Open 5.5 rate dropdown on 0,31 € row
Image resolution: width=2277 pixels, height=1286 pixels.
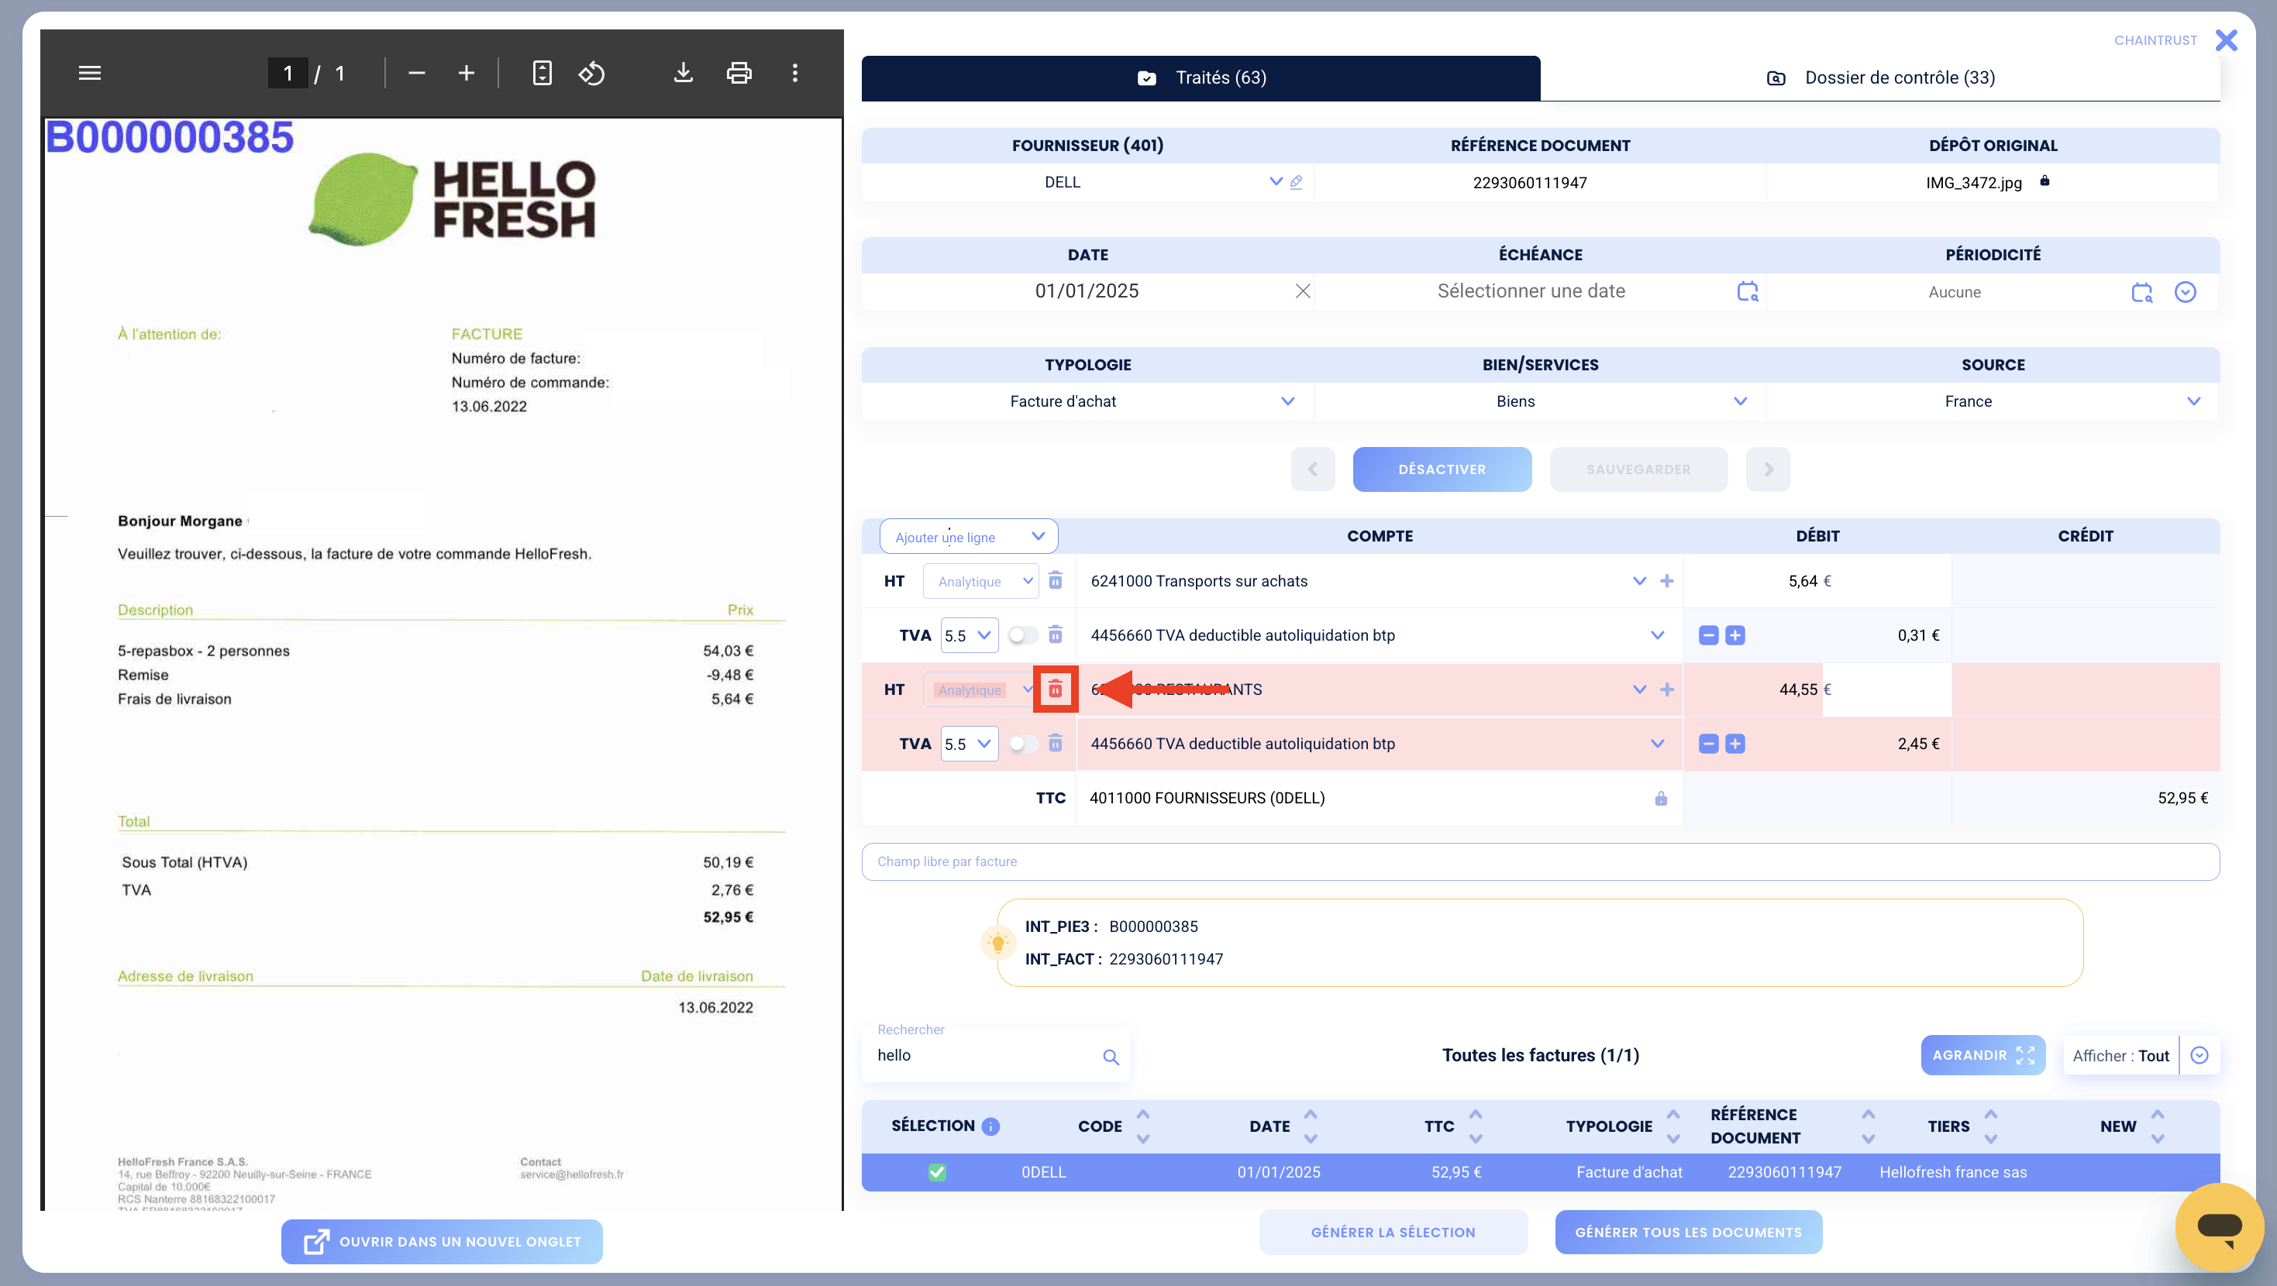coord(969,635)
